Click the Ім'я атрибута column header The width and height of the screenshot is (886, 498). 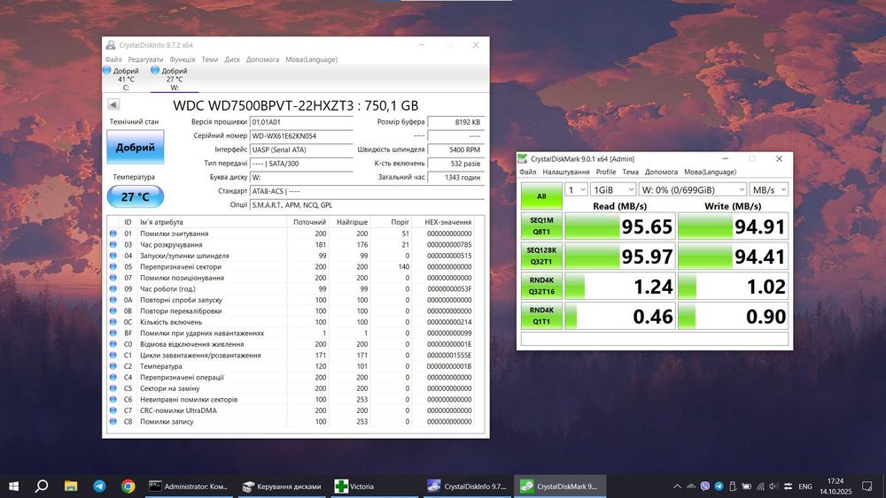pyautogui.click(x=213, y=222)
